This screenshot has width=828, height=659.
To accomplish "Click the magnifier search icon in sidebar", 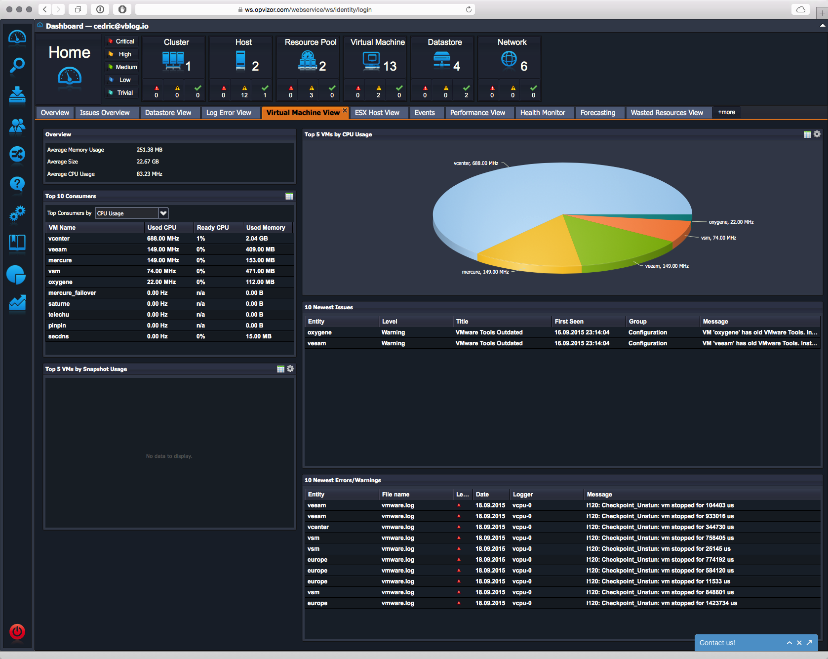I will [17, 65].
